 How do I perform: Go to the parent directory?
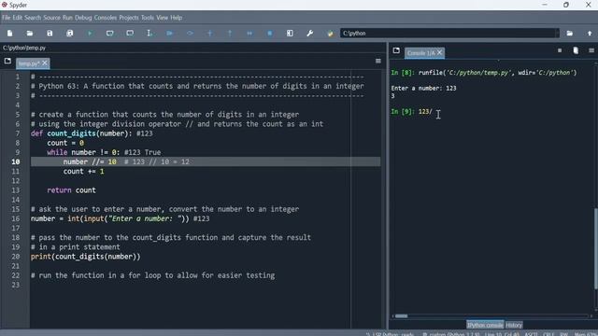coord(590,34)
